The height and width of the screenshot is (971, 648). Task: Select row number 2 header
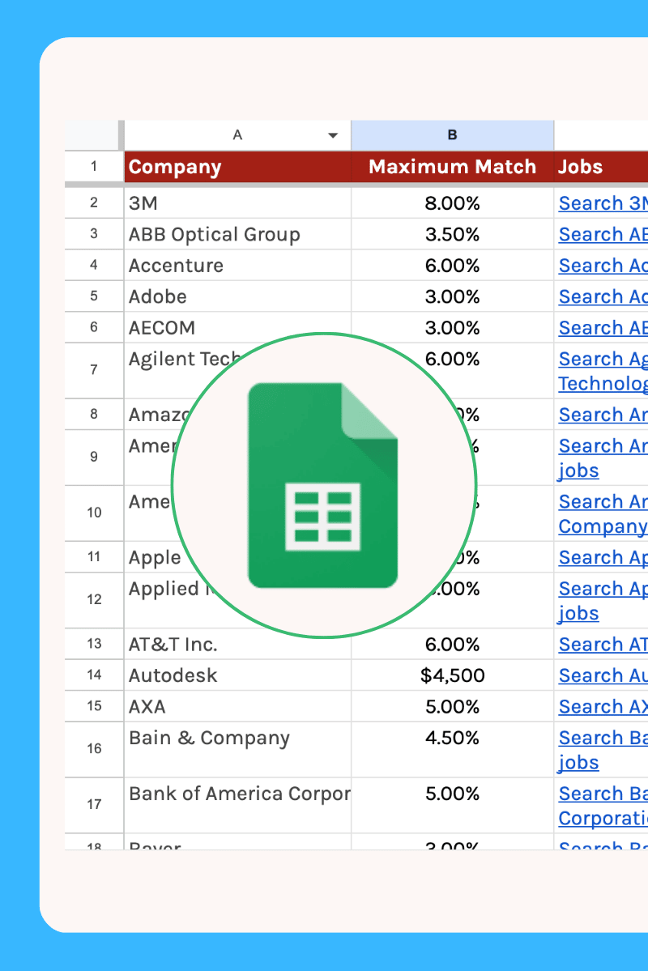tap(94, 202)
